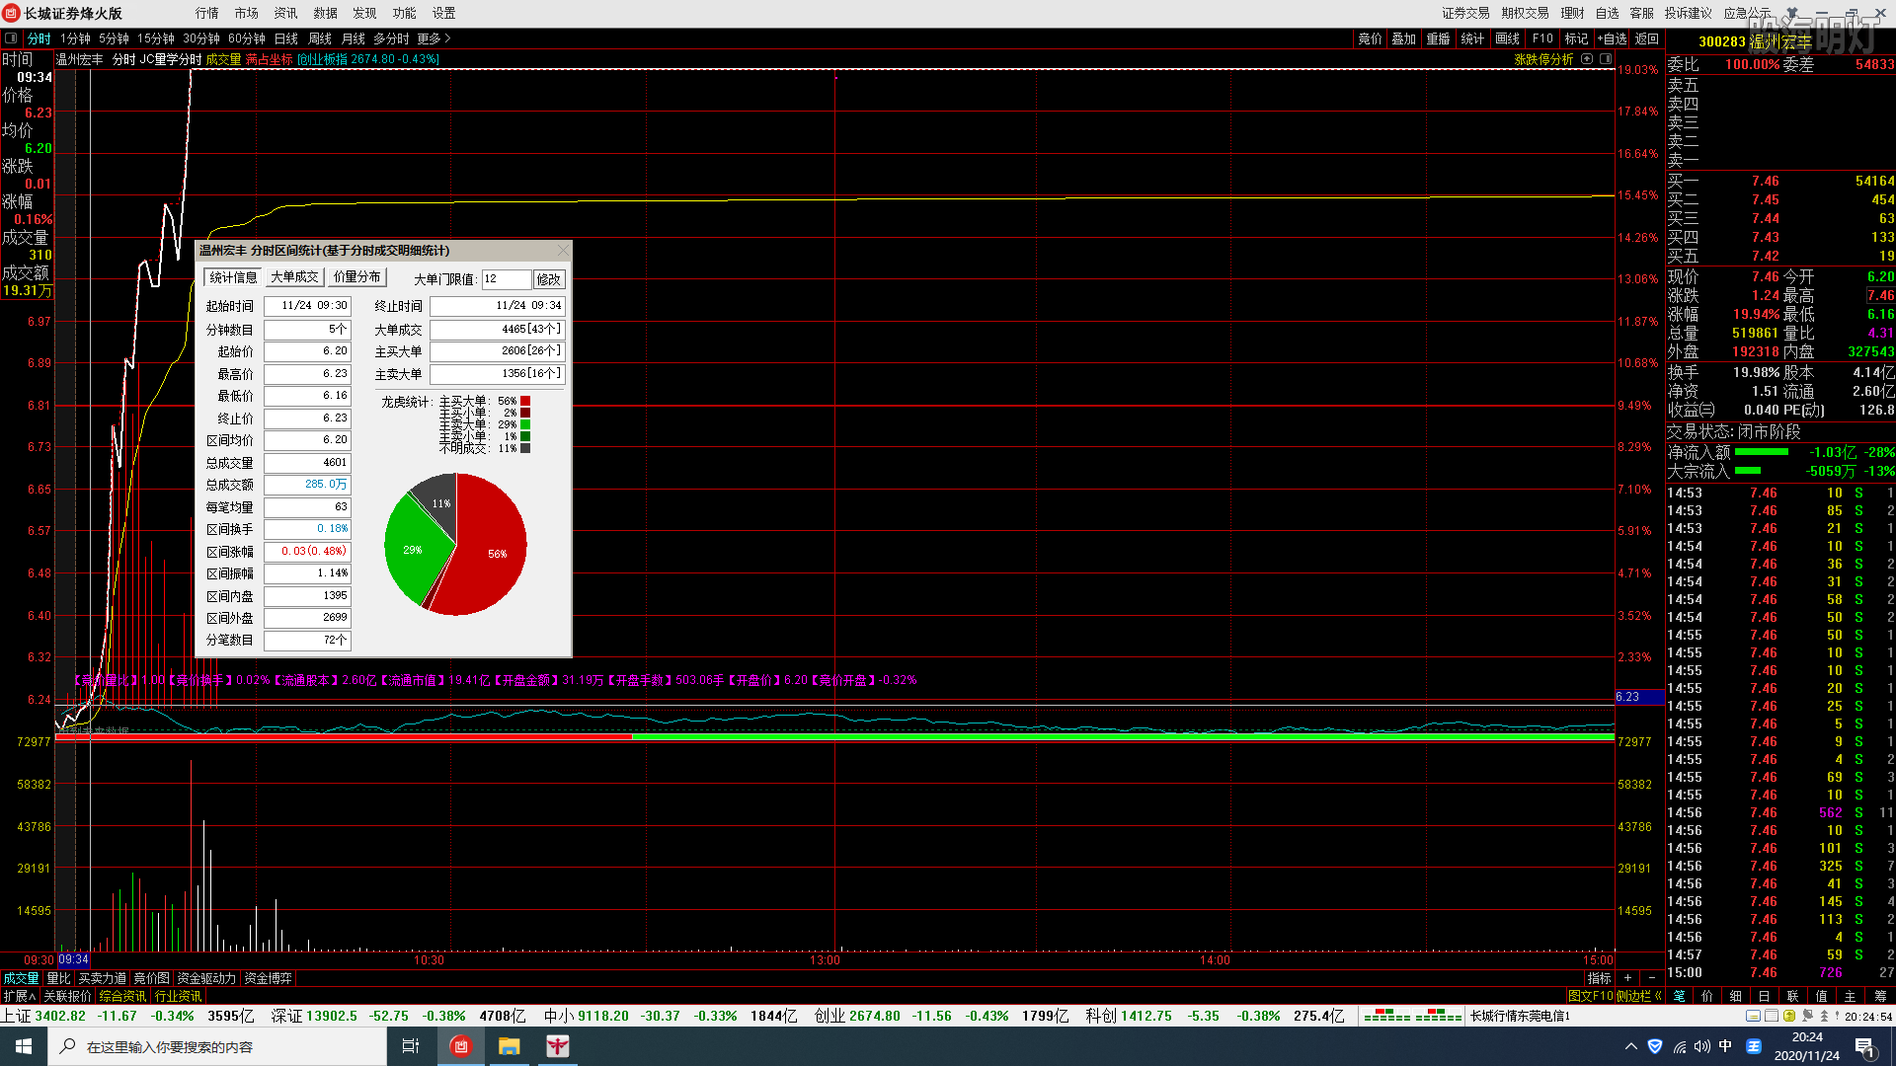Open 涨跌停分析 link
Viewport: 1896px width, 1066px height.
click(x=1543, y=59)
